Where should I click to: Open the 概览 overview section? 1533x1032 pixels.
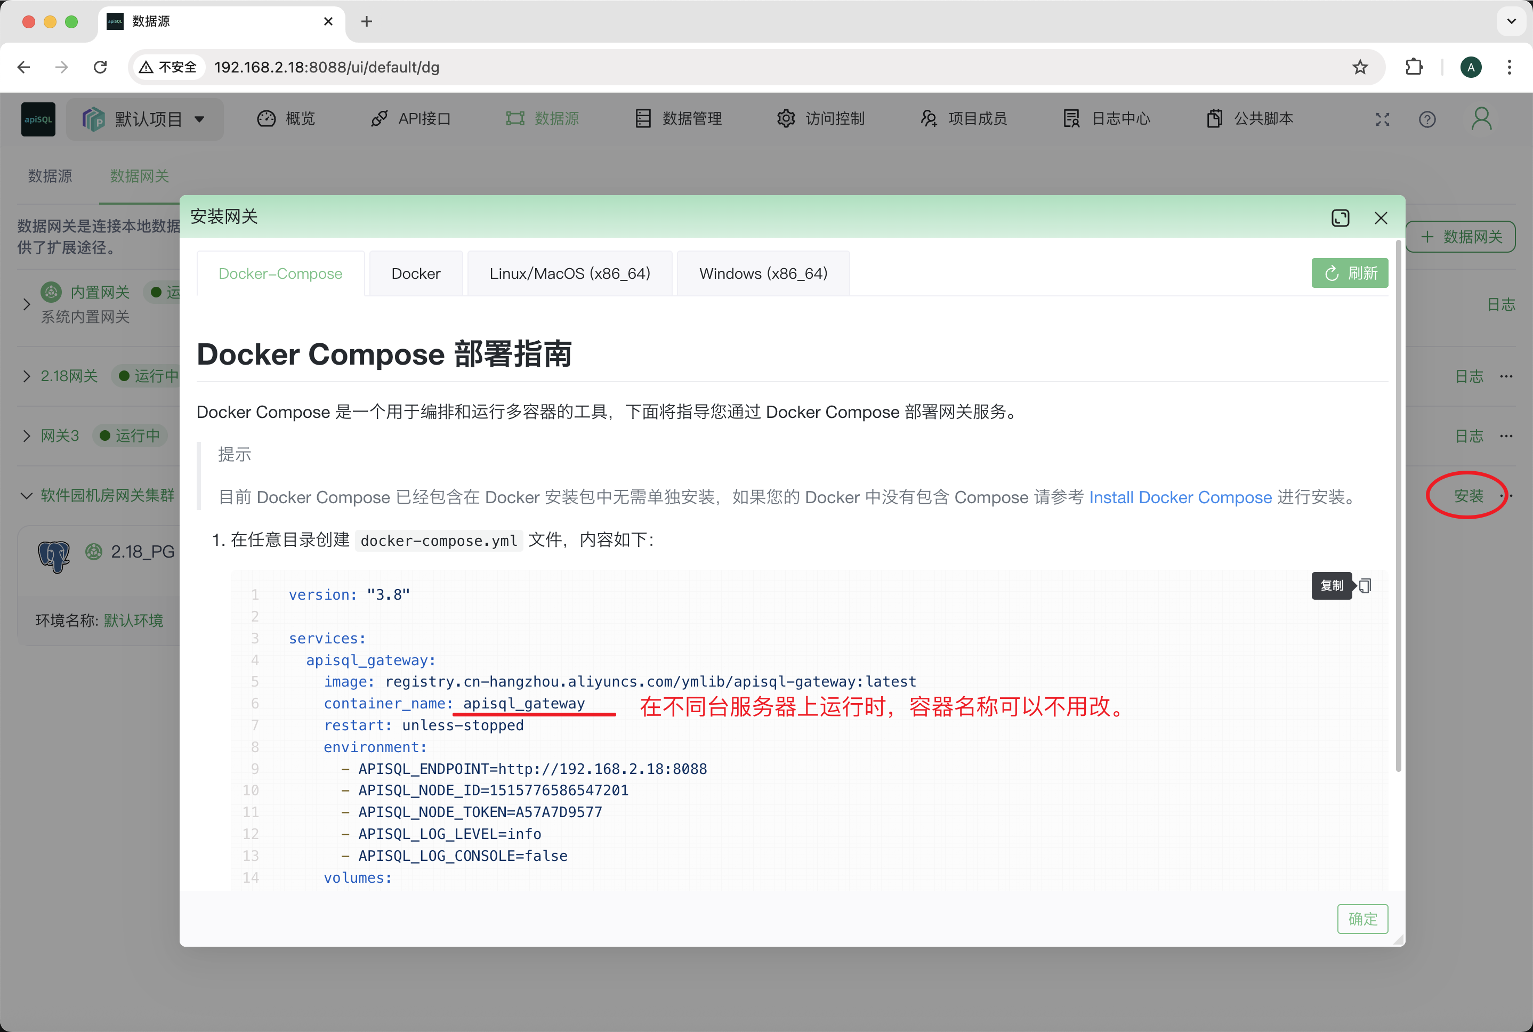[x=300, y=118]
